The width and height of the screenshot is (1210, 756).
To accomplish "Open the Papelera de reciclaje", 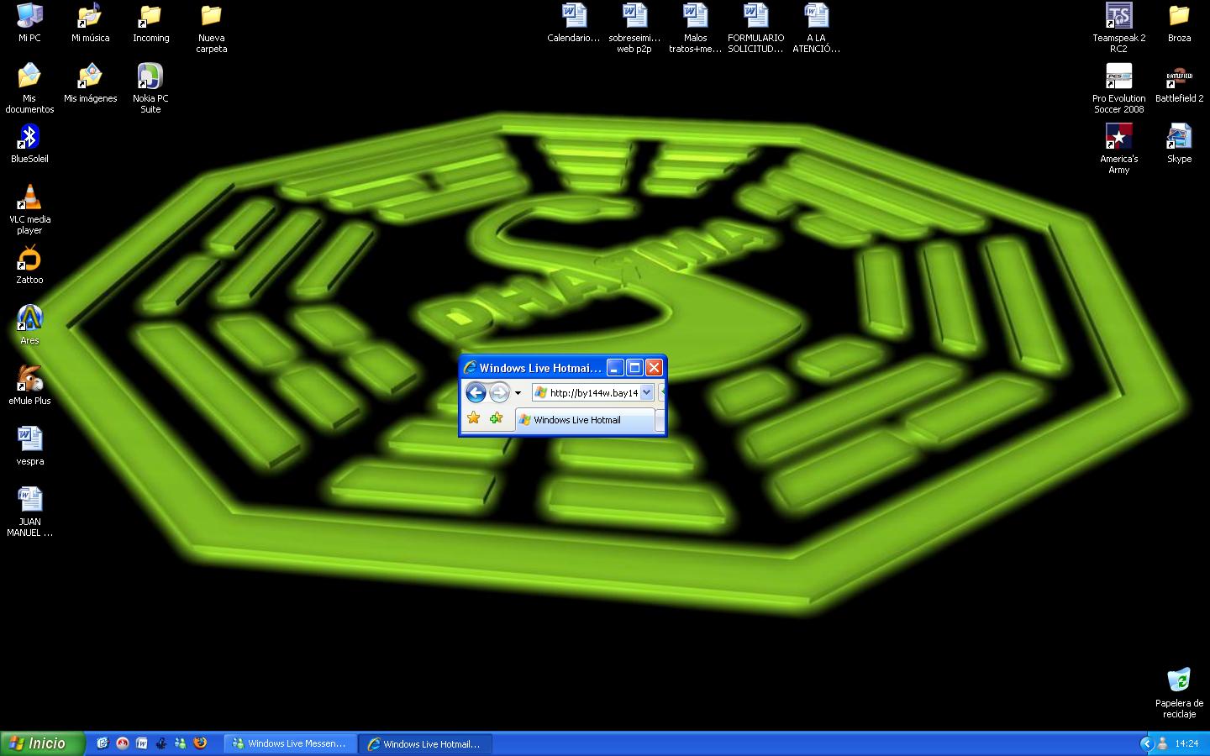I will (x=1179, y=681).
